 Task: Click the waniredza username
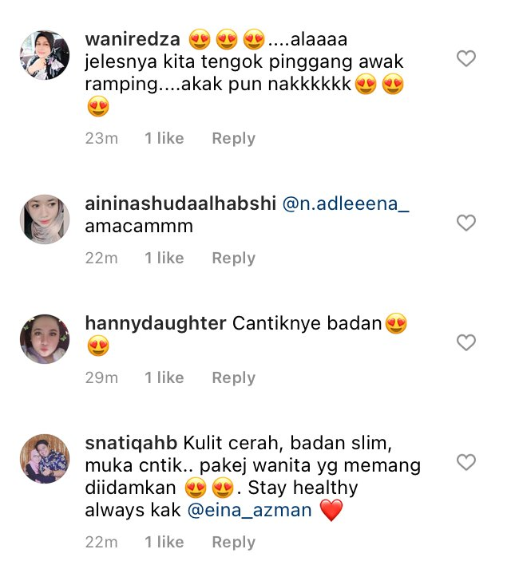point(133,39)
